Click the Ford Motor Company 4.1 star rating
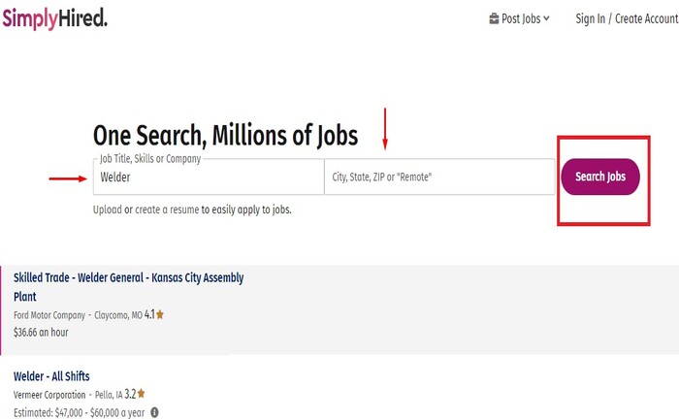Image resolution: width=679 pixels, height=419 pixels. click(x=154, y=314)
